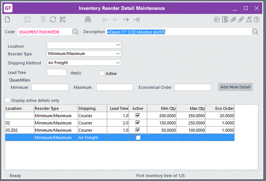The image size is (266, 181).
Task: Click the tree structure toolbar icon
Action: [63, 20]
